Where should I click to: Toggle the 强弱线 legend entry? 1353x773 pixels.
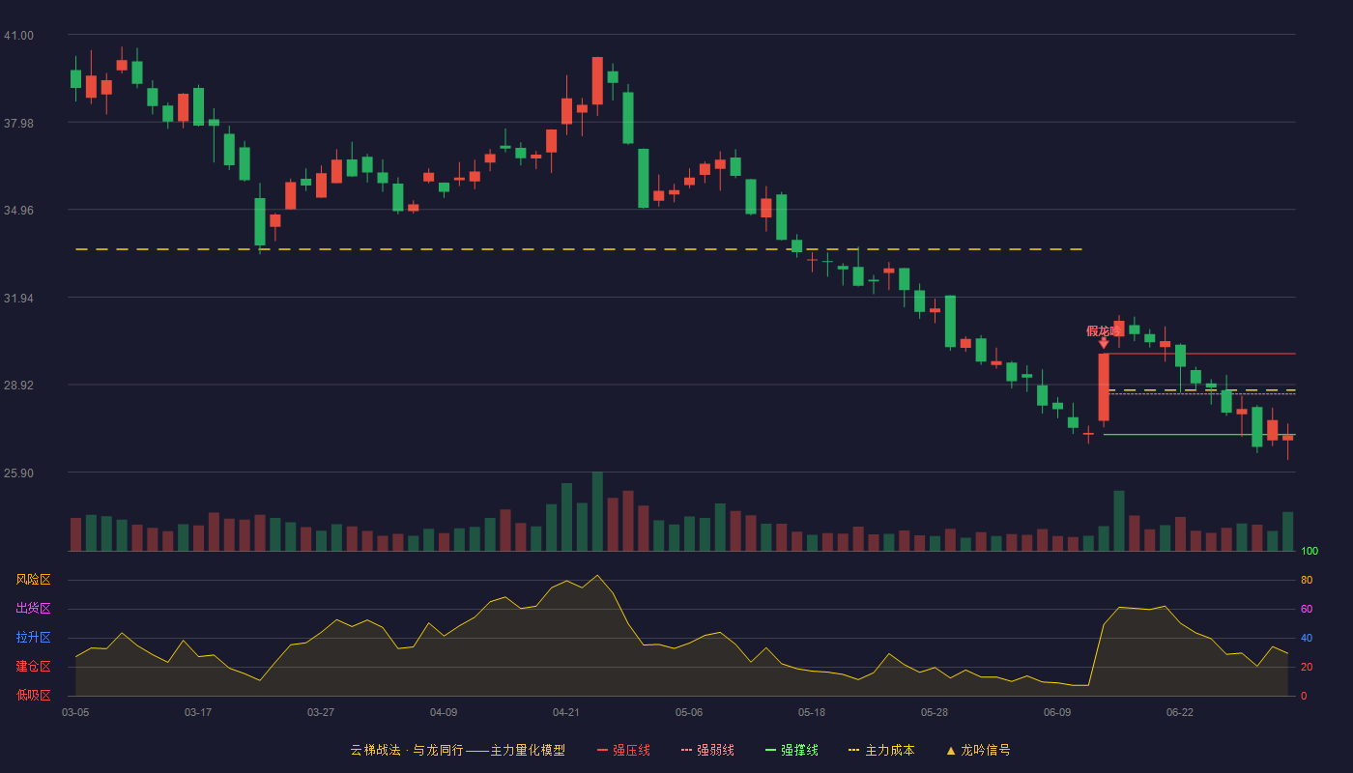click(707, 750)
